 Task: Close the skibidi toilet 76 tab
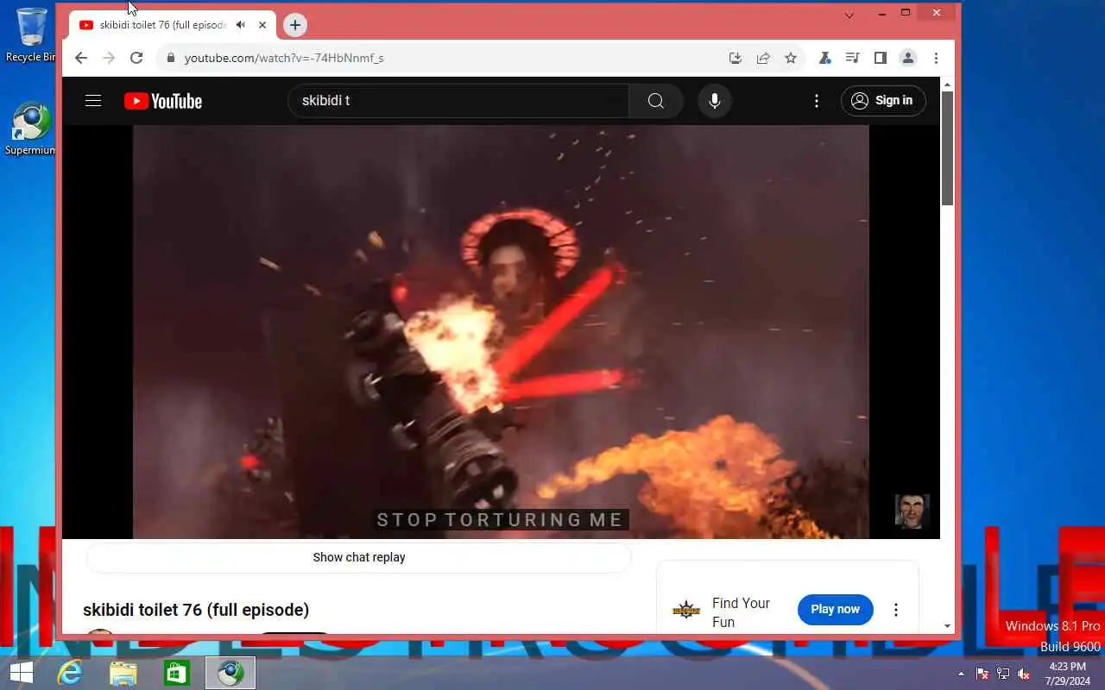pos(262,25)
